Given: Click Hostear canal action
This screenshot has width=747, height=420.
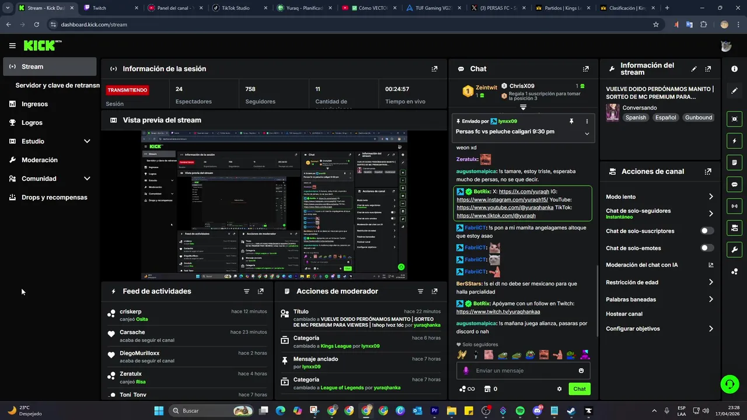Looking at the screenshot, I should pos(624,314).
